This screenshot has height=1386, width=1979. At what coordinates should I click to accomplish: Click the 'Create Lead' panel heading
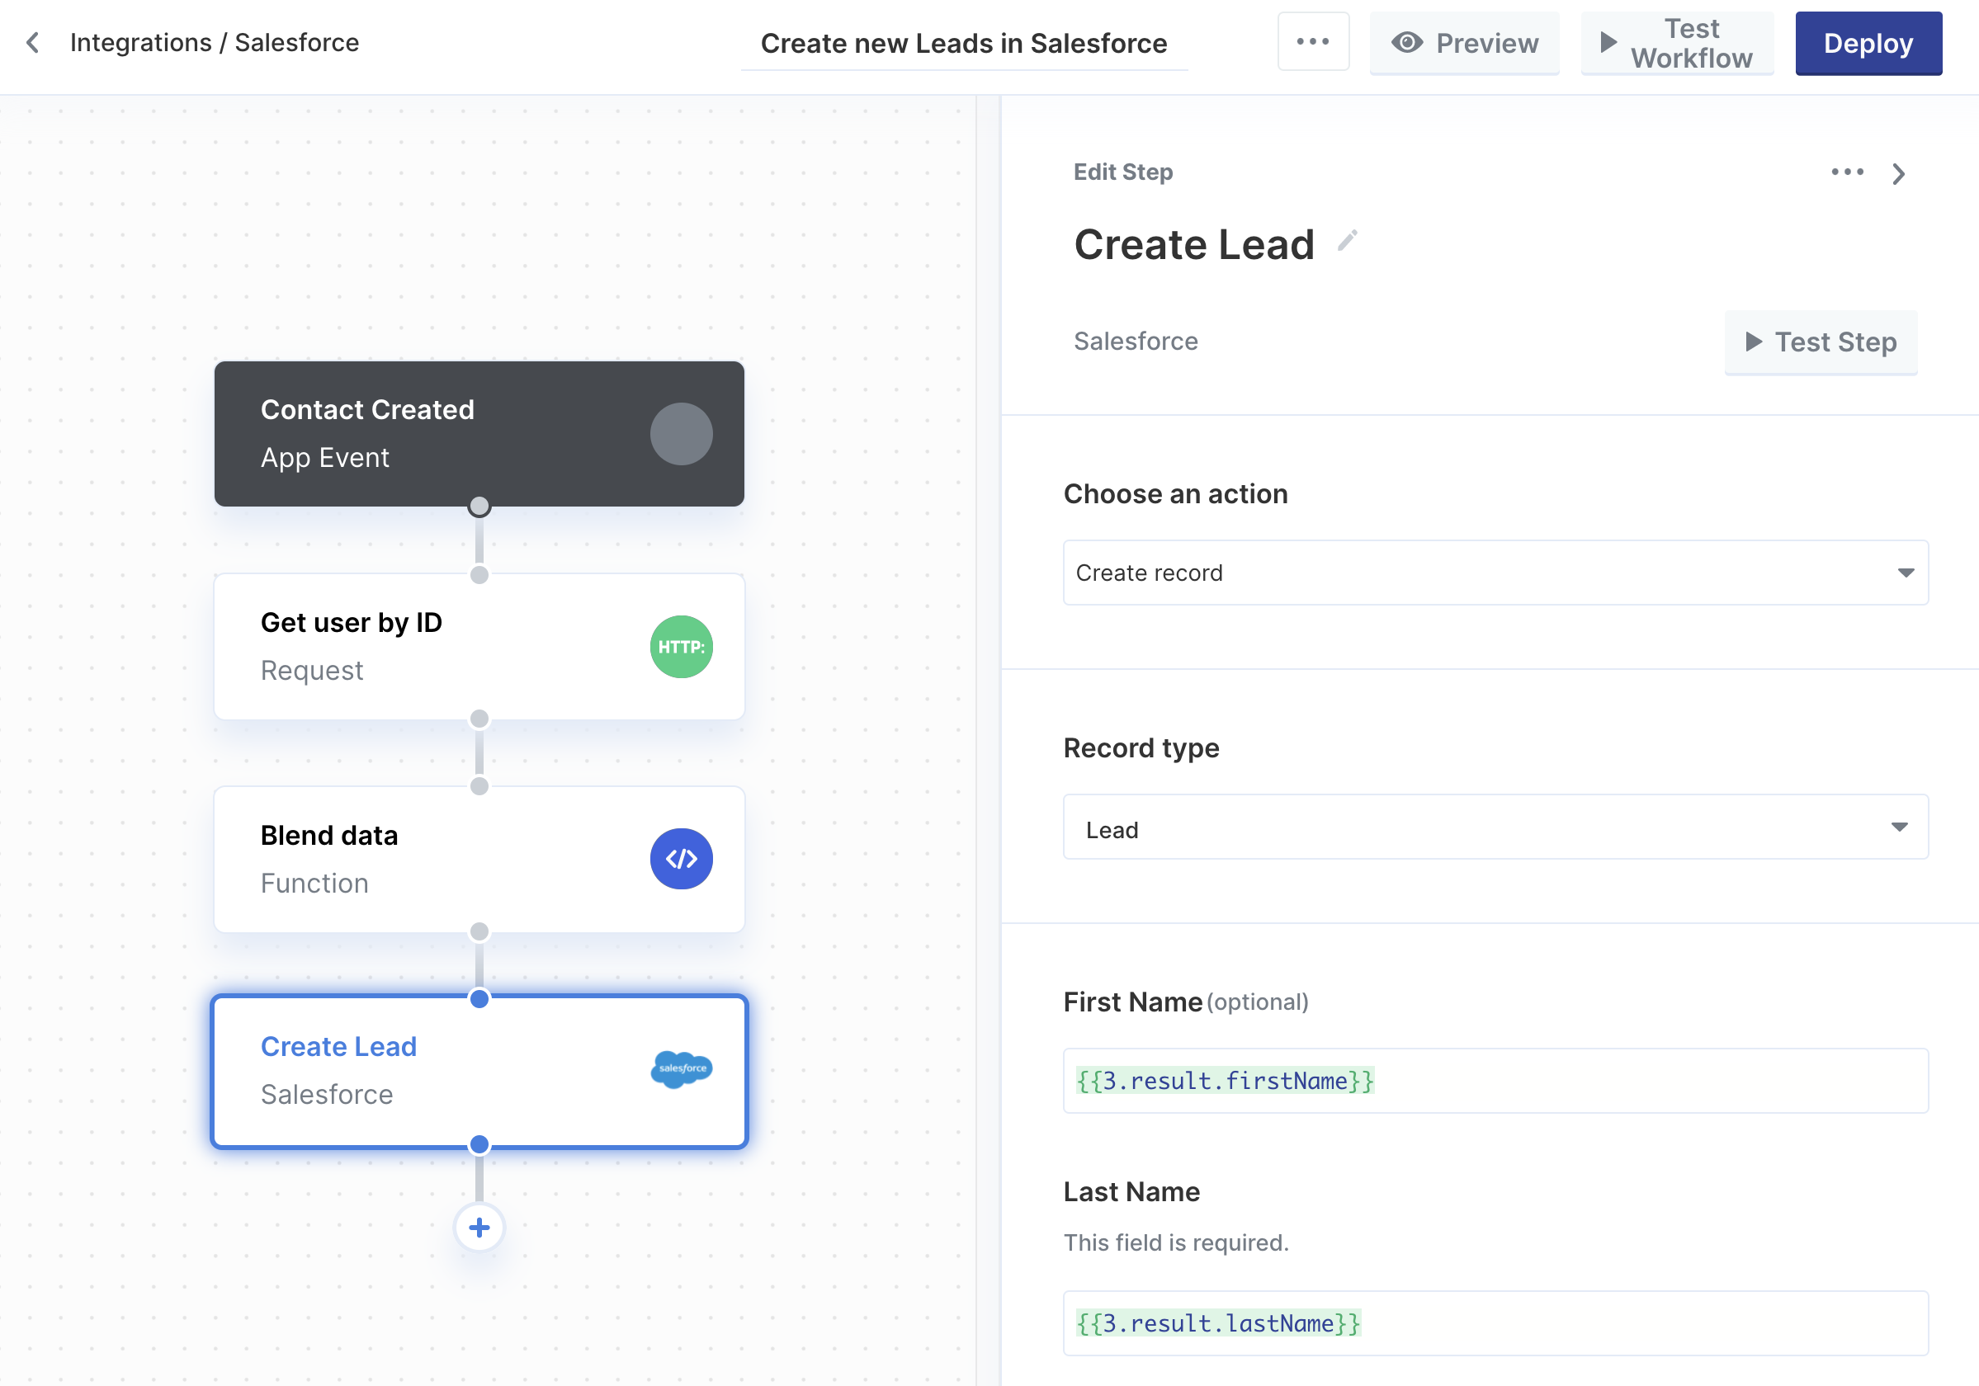[1194, 243]
